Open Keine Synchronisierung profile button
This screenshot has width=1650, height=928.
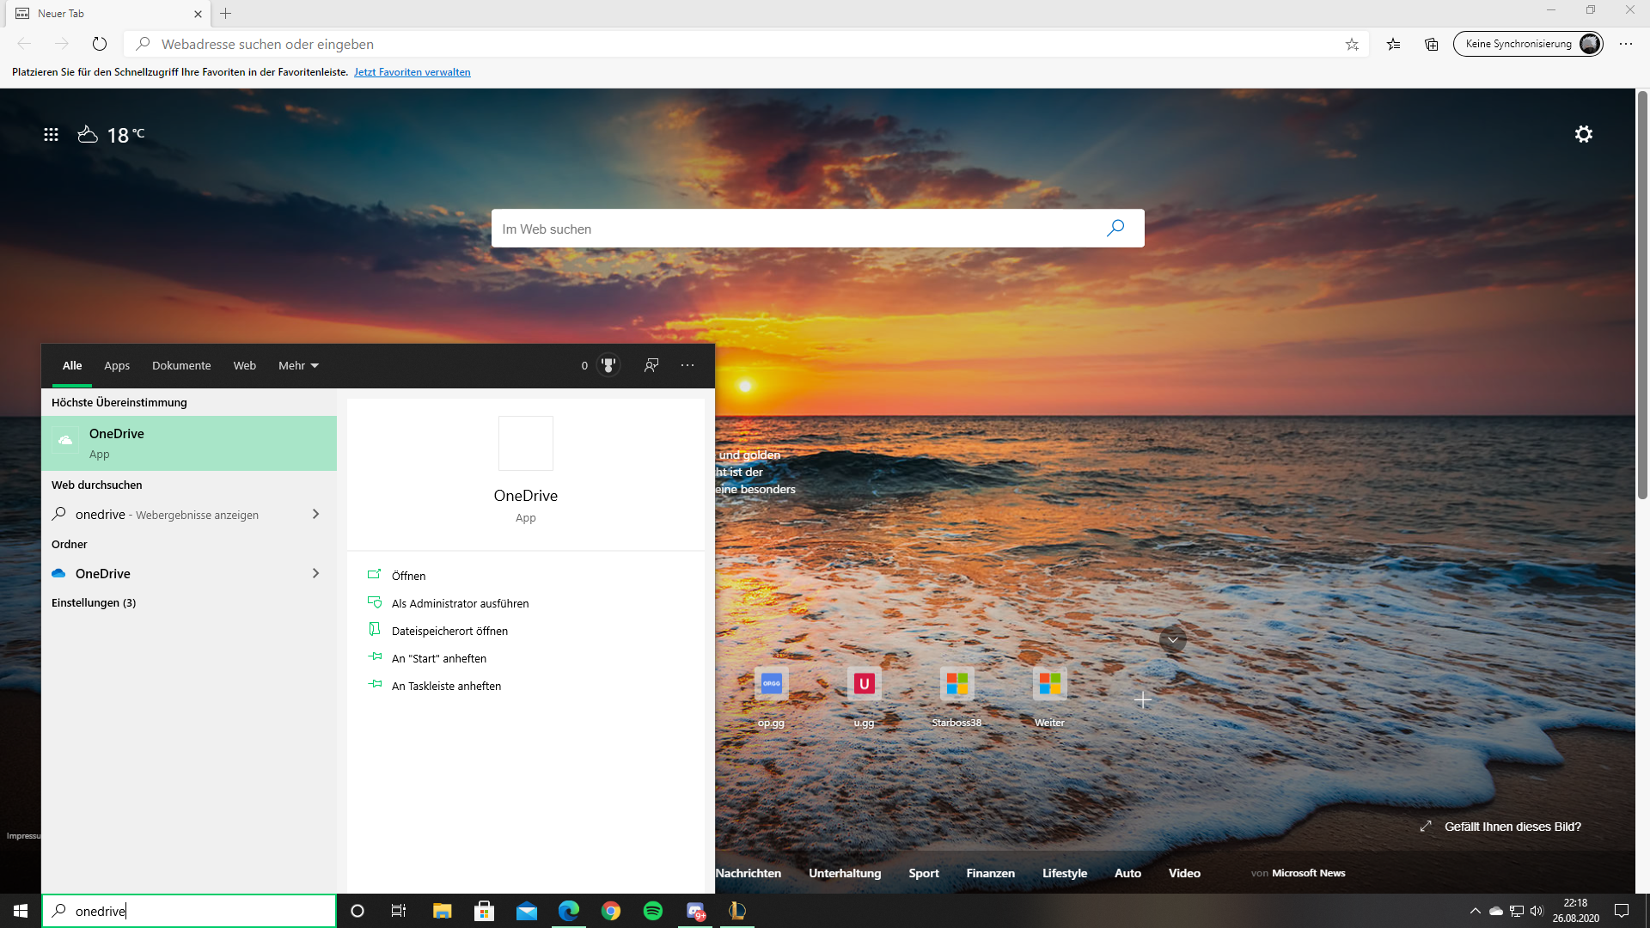(1528, 44)
